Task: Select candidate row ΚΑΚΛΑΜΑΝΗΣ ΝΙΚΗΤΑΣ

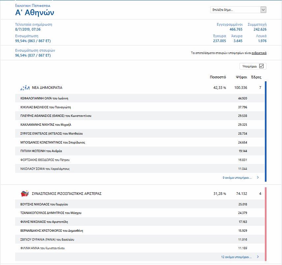Action: (x=140, y=125)
